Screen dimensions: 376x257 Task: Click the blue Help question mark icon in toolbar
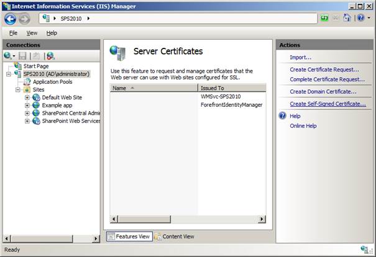click(x=360, y=18)
